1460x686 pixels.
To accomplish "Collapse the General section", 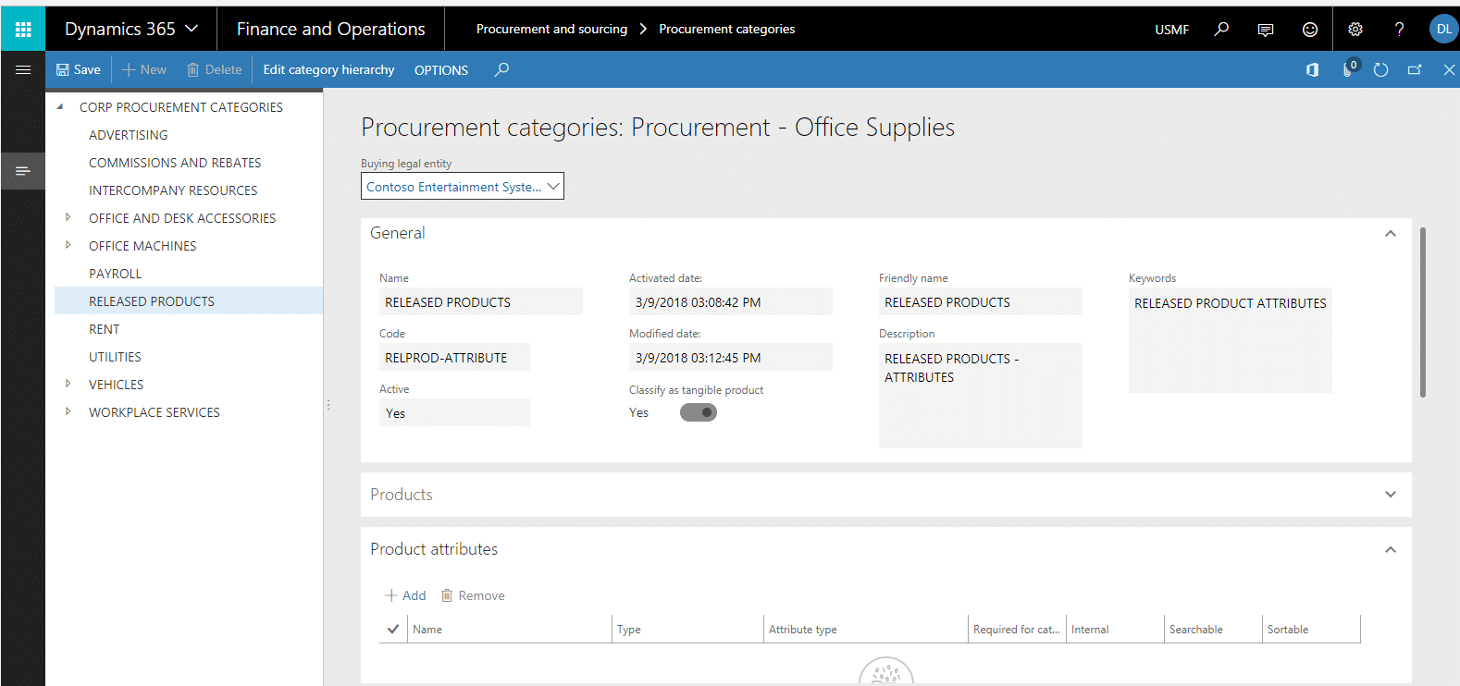I will [x=1390, y=234].
